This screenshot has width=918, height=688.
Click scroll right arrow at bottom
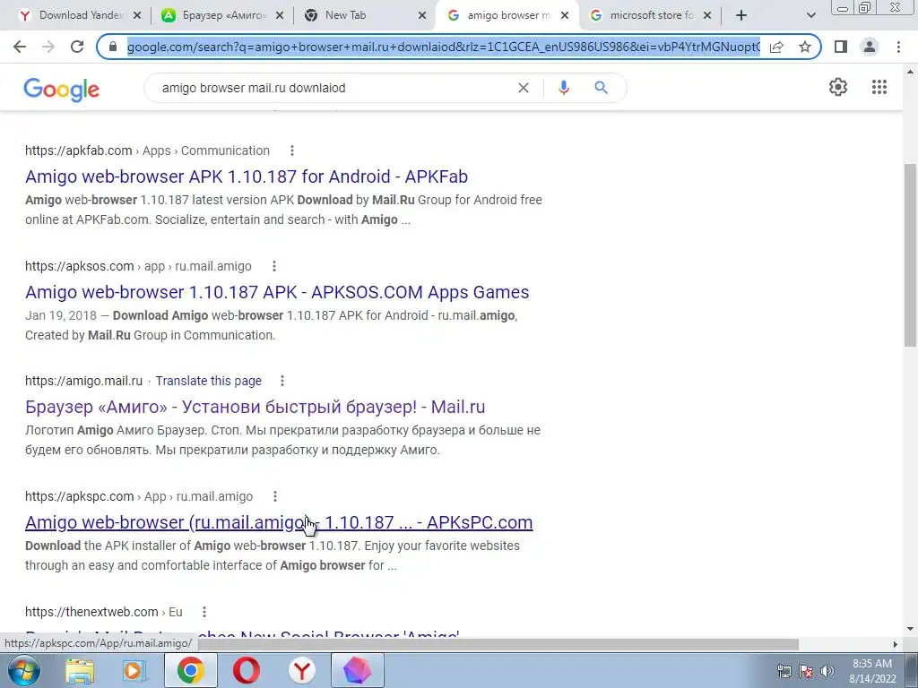896,644
